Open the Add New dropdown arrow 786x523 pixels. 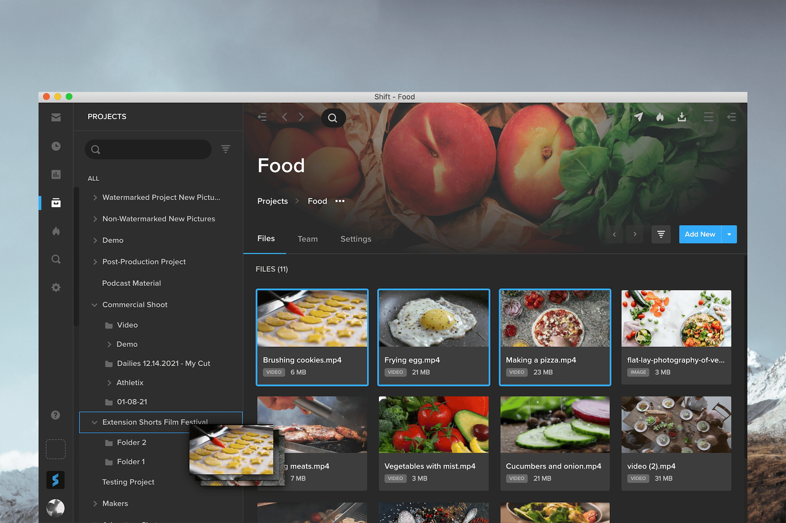tap(729, 234)
